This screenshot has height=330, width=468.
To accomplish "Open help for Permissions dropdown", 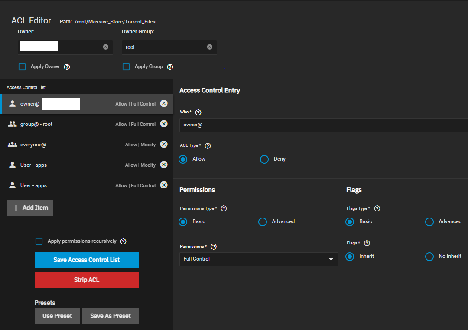I will [x=213, y=247].
